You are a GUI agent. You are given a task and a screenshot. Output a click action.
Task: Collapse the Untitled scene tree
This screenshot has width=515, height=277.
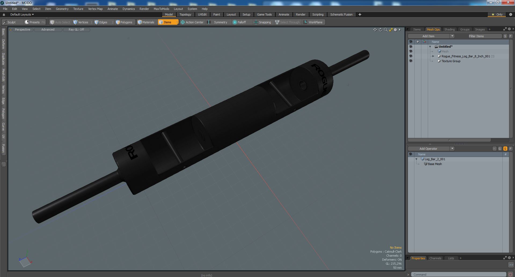tap(430, 47)
